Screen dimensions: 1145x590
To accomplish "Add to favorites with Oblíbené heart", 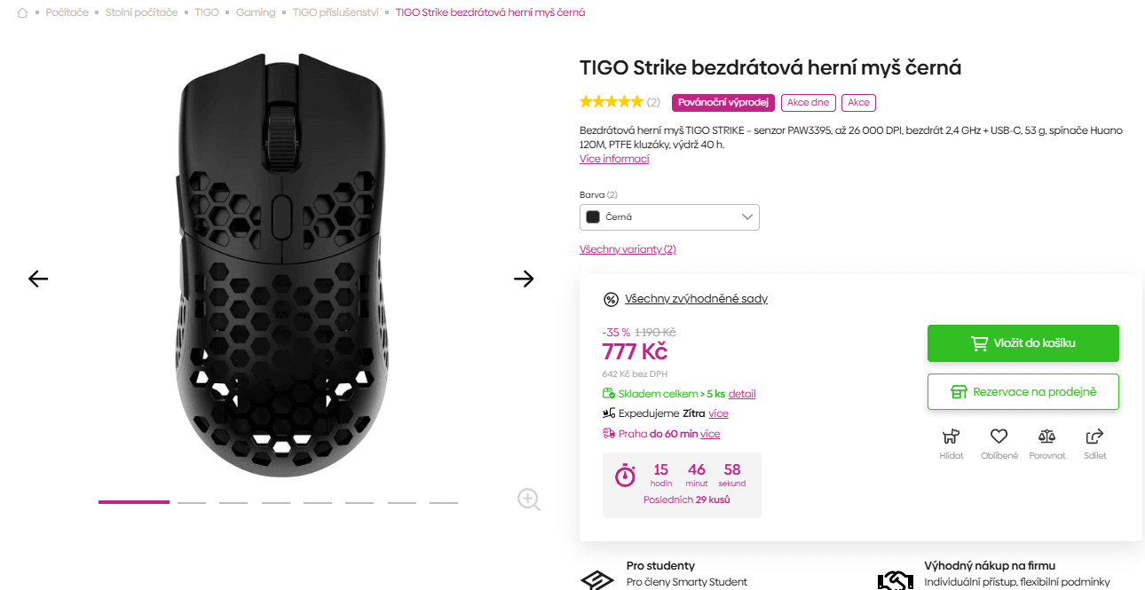I will 999,437.
